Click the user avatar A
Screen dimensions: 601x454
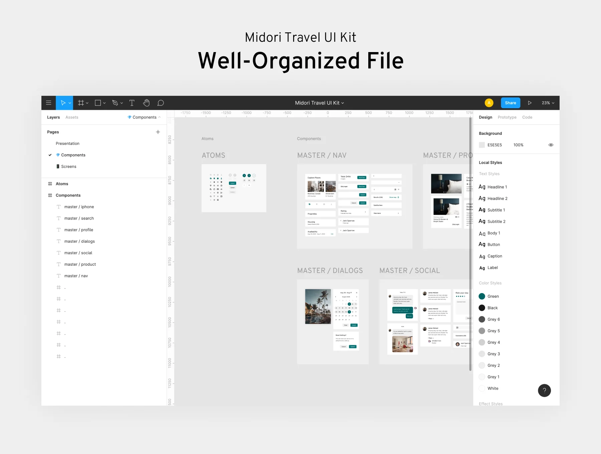pos(489,103)
